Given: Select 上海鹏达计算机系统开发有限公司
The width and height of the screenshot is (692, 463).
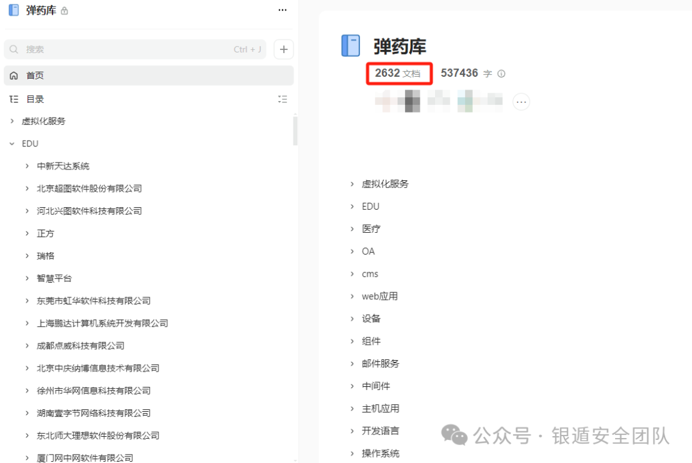Looking at the screenshot, I should (103, 324).
